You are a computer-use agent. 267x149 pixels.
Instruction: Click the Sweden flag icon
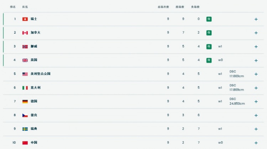(25, 129)
